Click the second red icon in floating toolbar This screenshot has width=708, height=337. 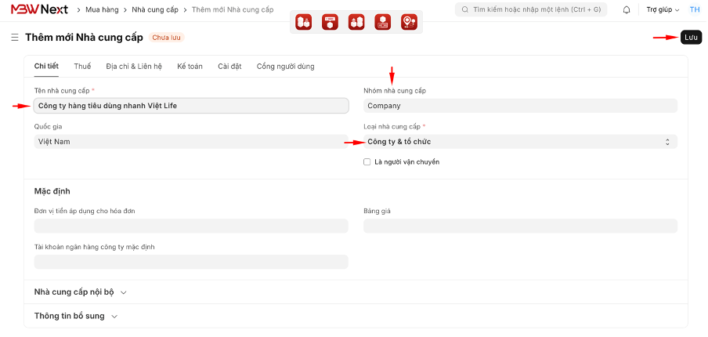click(x=330, y=22)
